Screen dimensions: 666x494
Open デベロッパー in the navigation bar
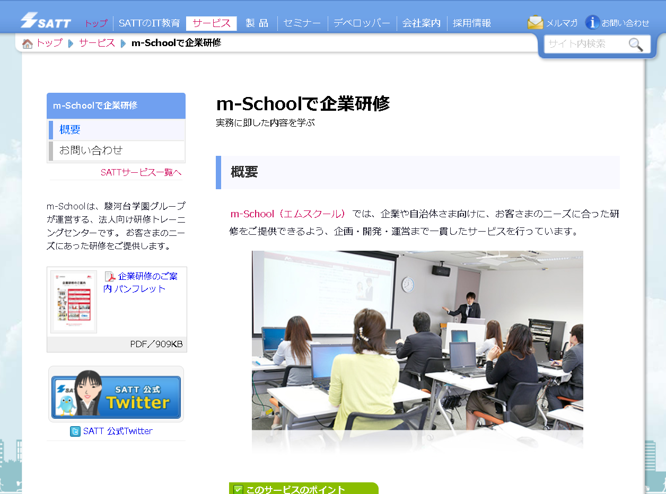(x=362, y=23)
